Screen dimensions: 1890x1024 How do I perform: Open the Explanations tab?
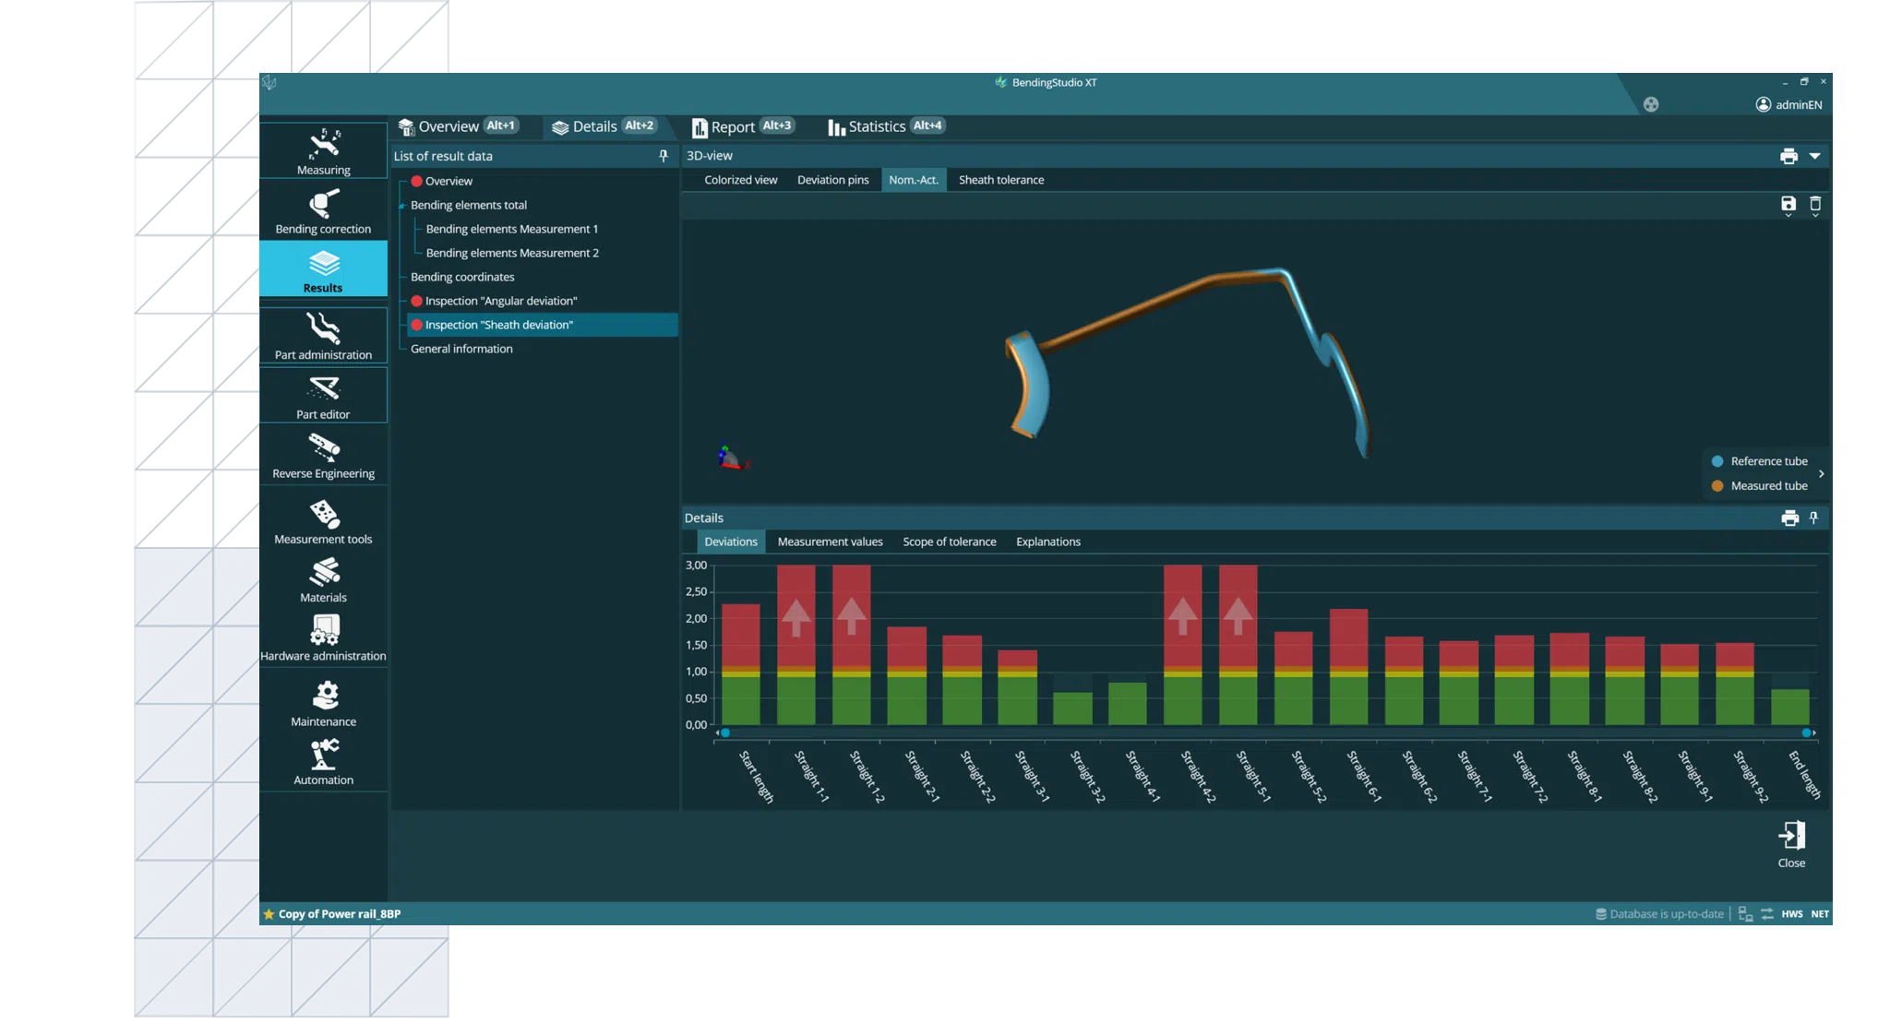[x=1047, y=542]
